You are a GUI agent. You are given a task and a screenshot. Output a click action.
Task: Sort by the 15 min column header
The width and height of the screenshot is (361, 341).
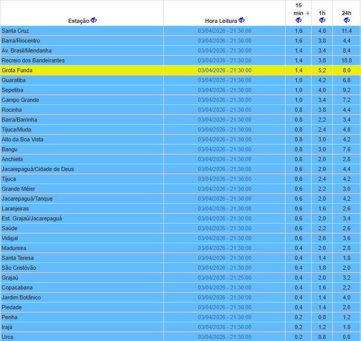(x=299, y=9)
